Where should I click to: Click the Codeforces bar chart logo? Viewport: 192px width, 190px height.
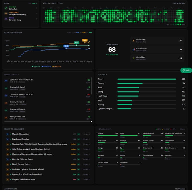pyautogui.click(x=134, y=49)
